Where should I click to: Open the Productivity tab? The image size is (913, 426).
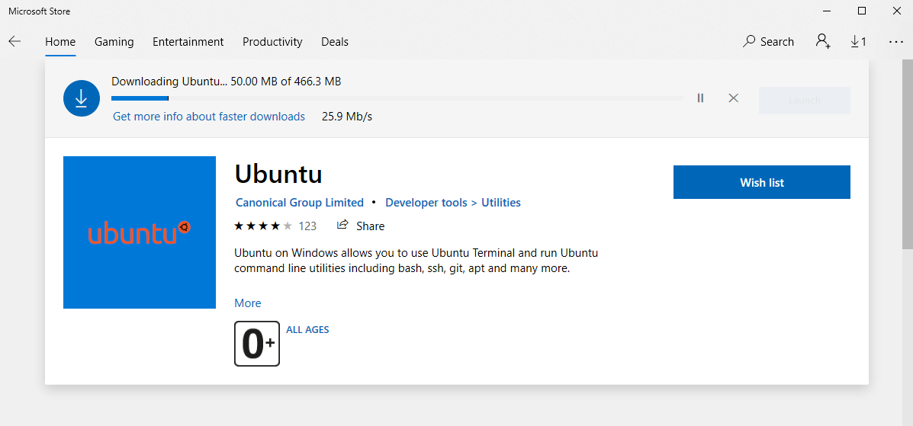(272, 42)
